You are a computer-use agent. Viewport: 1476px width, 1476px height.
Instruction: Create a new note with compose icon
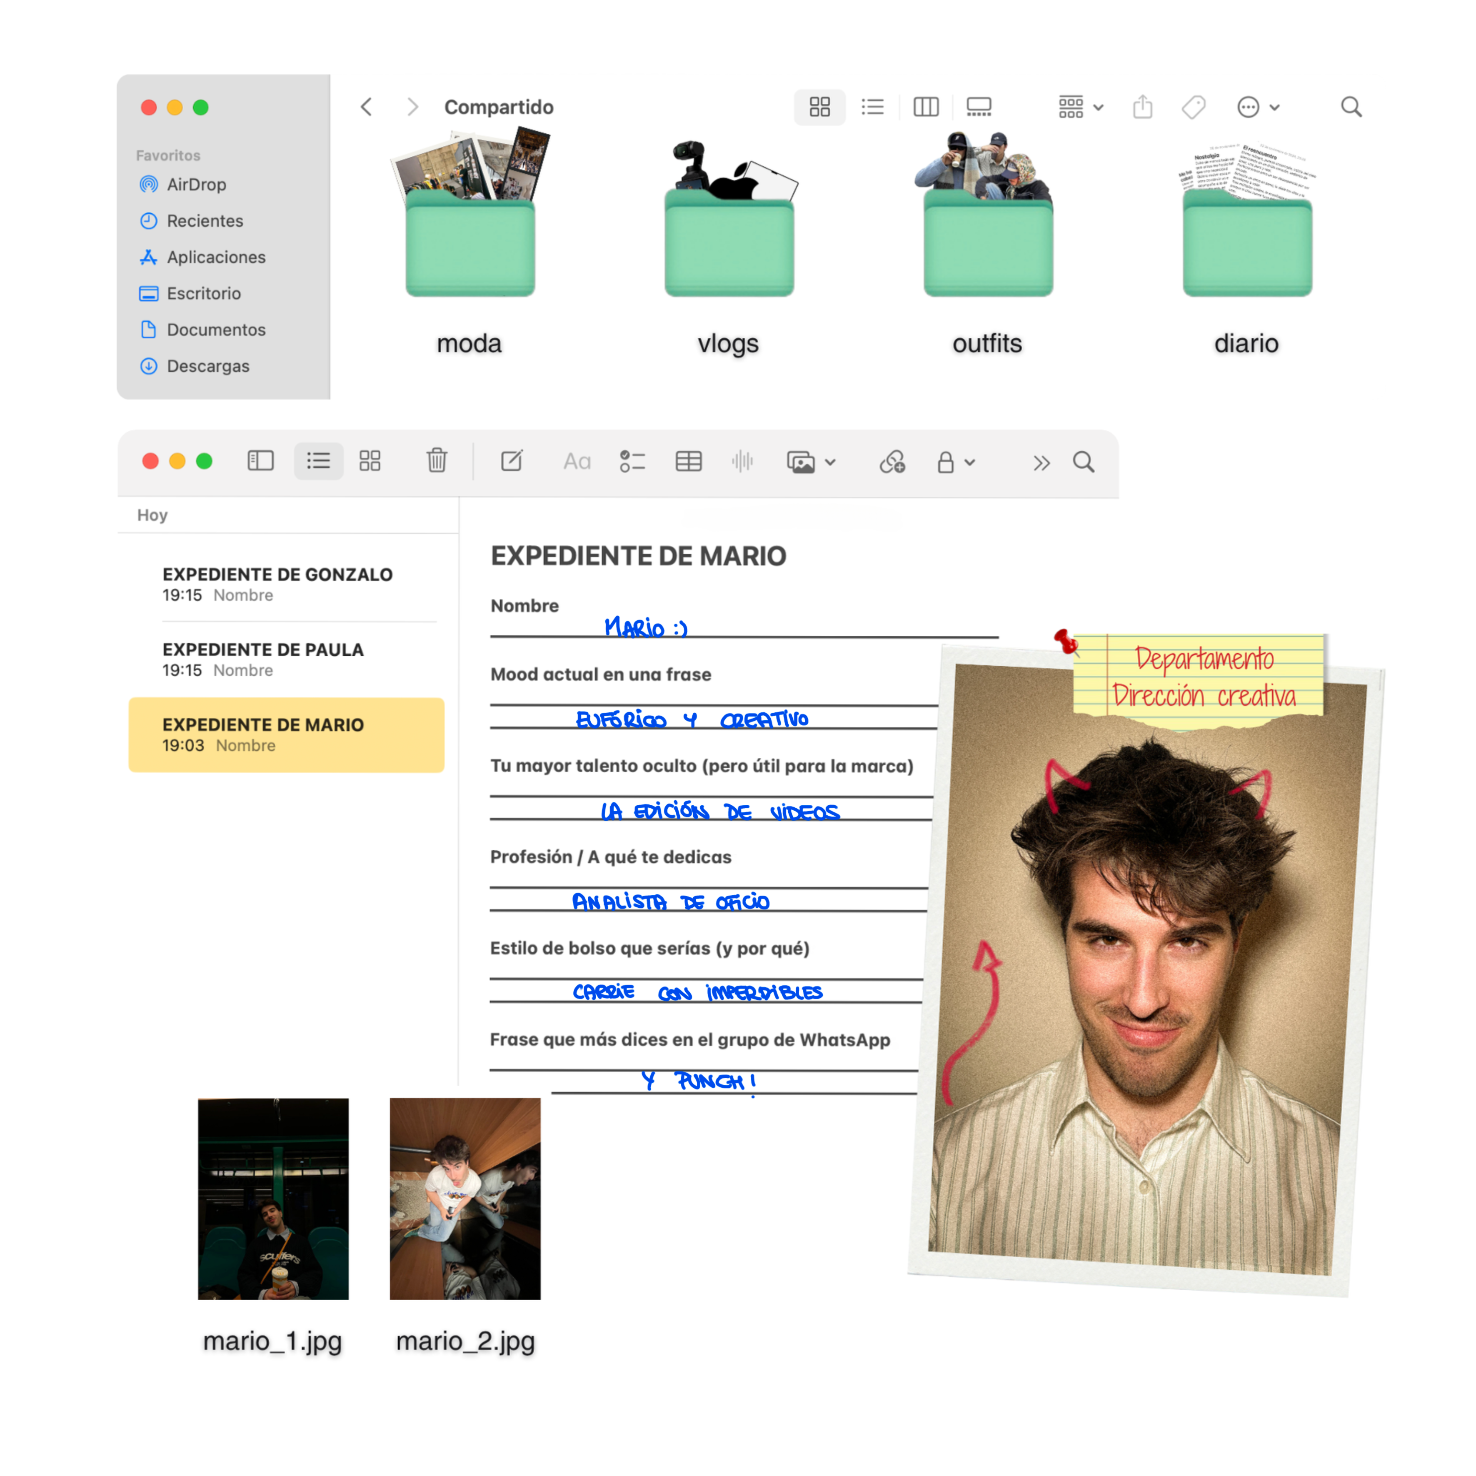tap(511, 461)
